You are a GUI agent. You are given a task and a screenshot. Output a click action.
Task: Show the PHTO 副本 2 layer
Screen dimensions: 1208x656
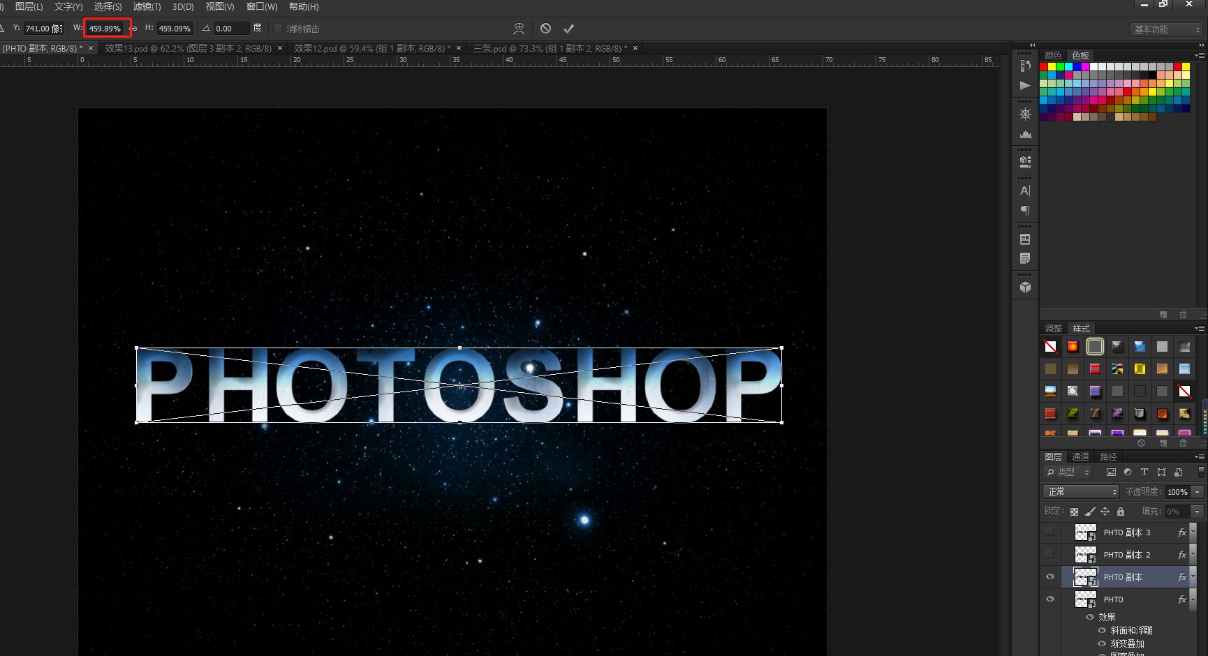pyautogui.click(x=1050, y=555)
